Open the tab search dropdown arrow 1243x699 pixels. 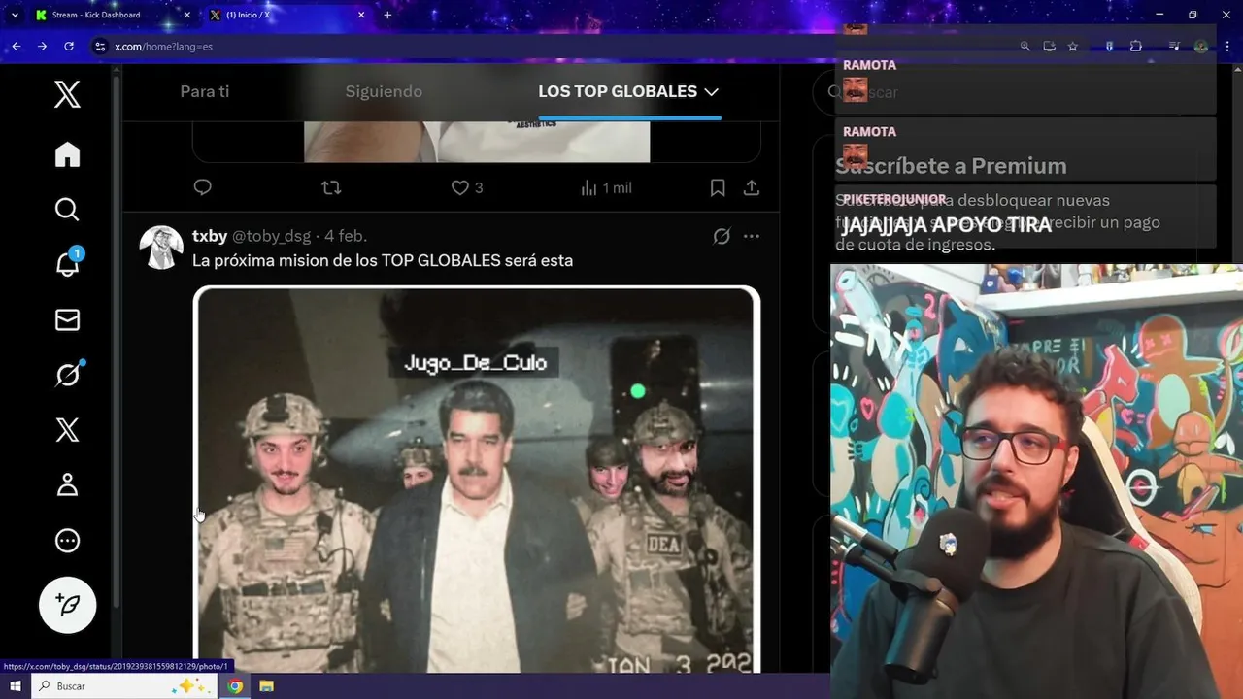[x=15, y=15]
